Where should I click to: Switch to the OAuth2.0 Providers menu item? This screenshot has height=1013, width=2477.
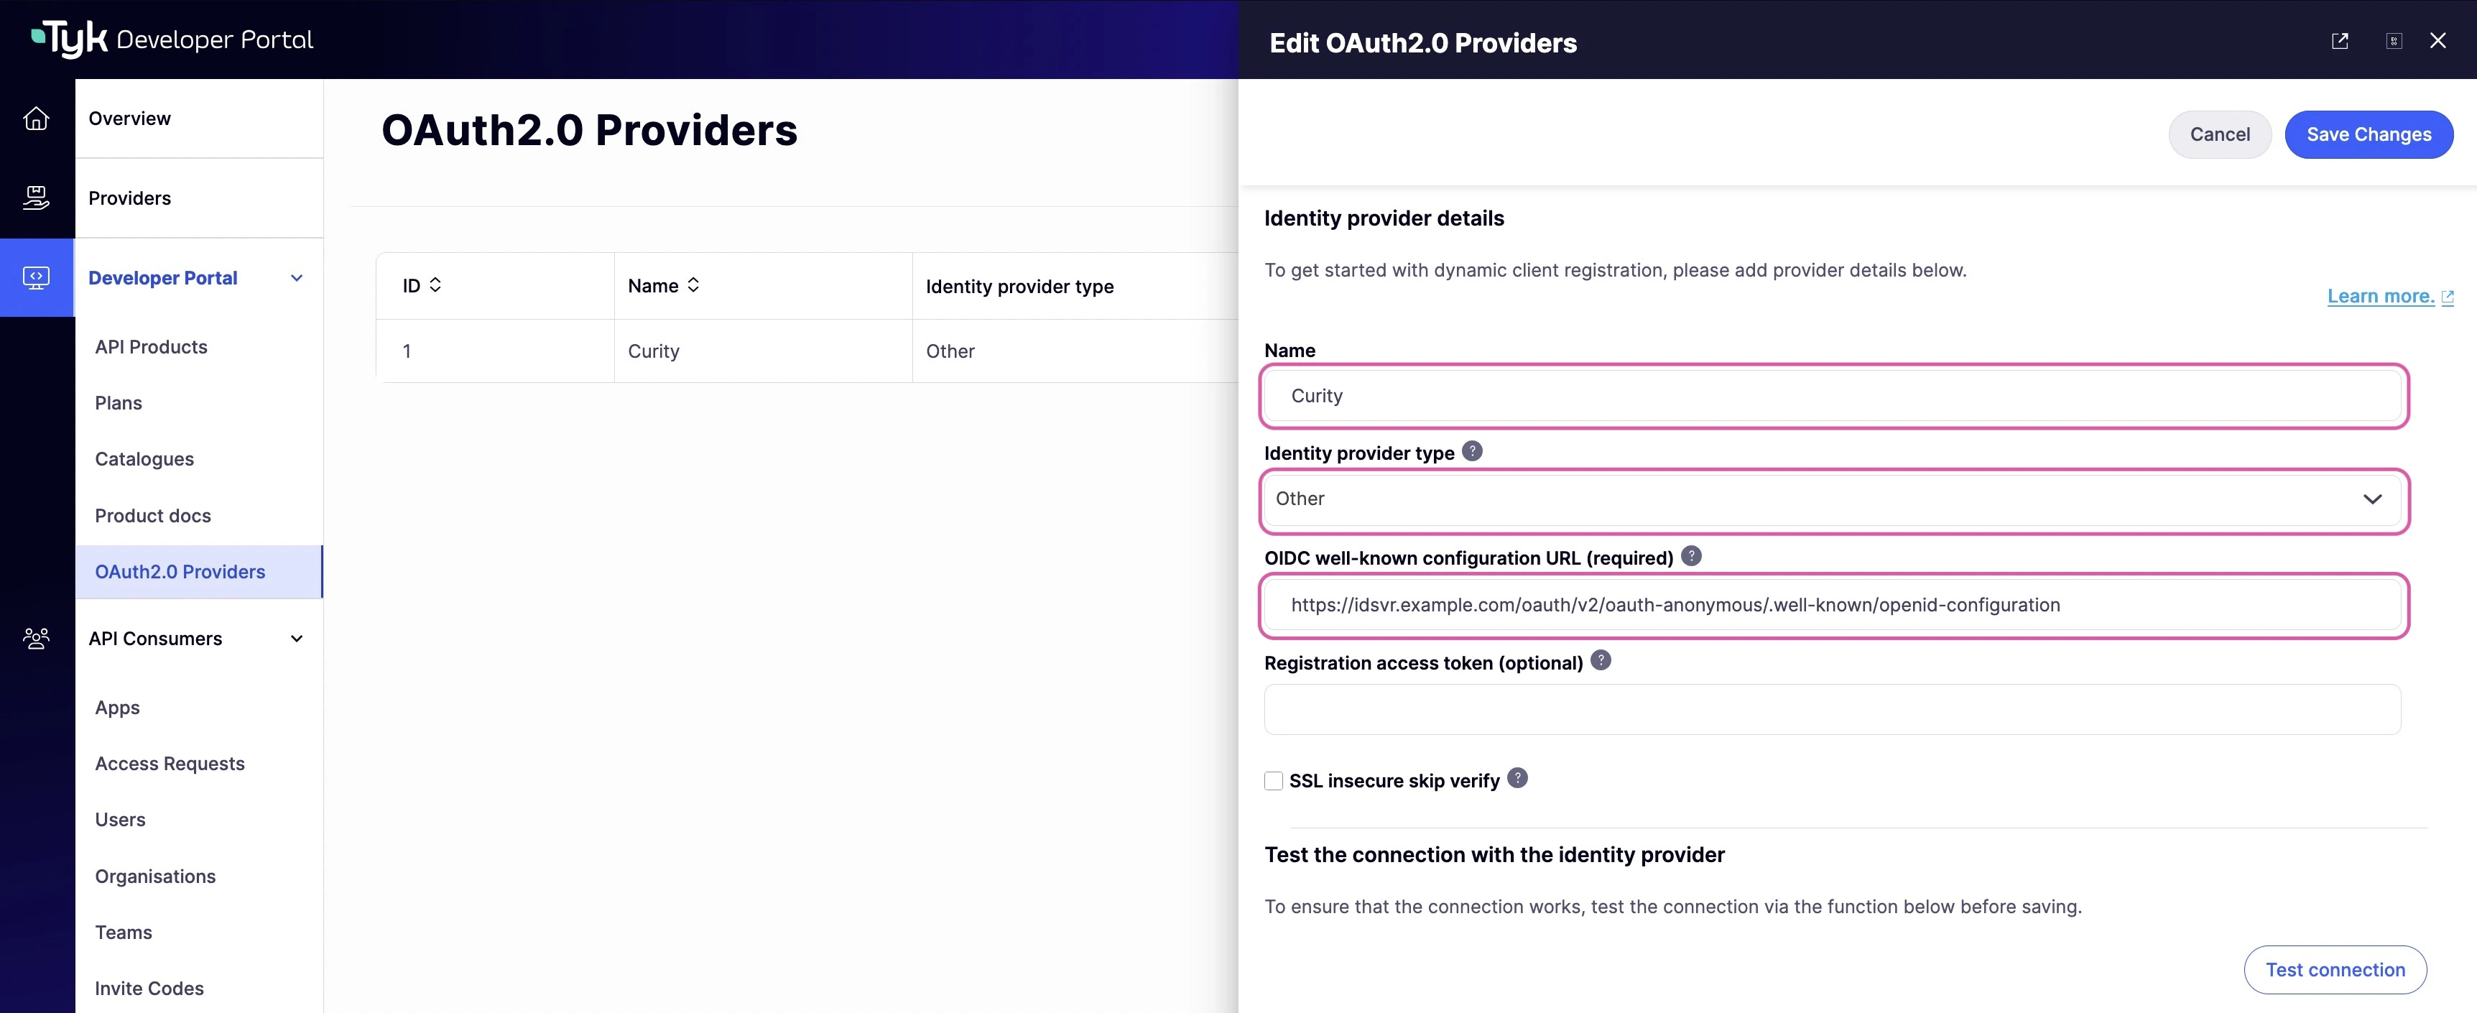coord(180,571)
